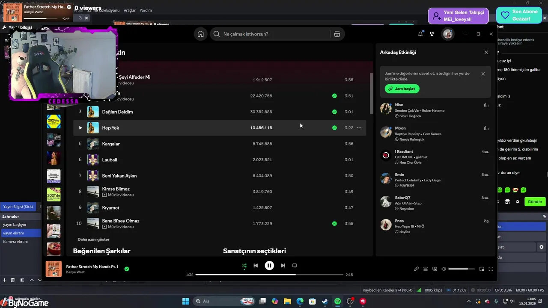Select the track Kimse Bilmez
The image size is (548, 308).
pos(220,192)
